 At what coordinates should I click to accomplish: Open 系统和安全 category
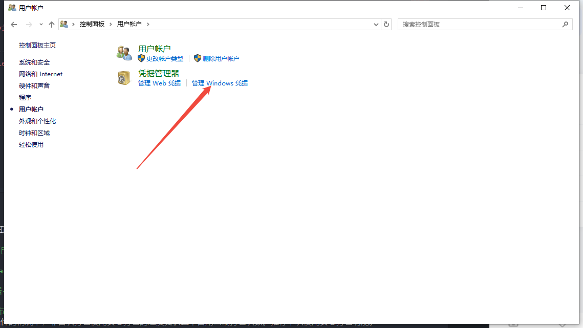[34, 62]
